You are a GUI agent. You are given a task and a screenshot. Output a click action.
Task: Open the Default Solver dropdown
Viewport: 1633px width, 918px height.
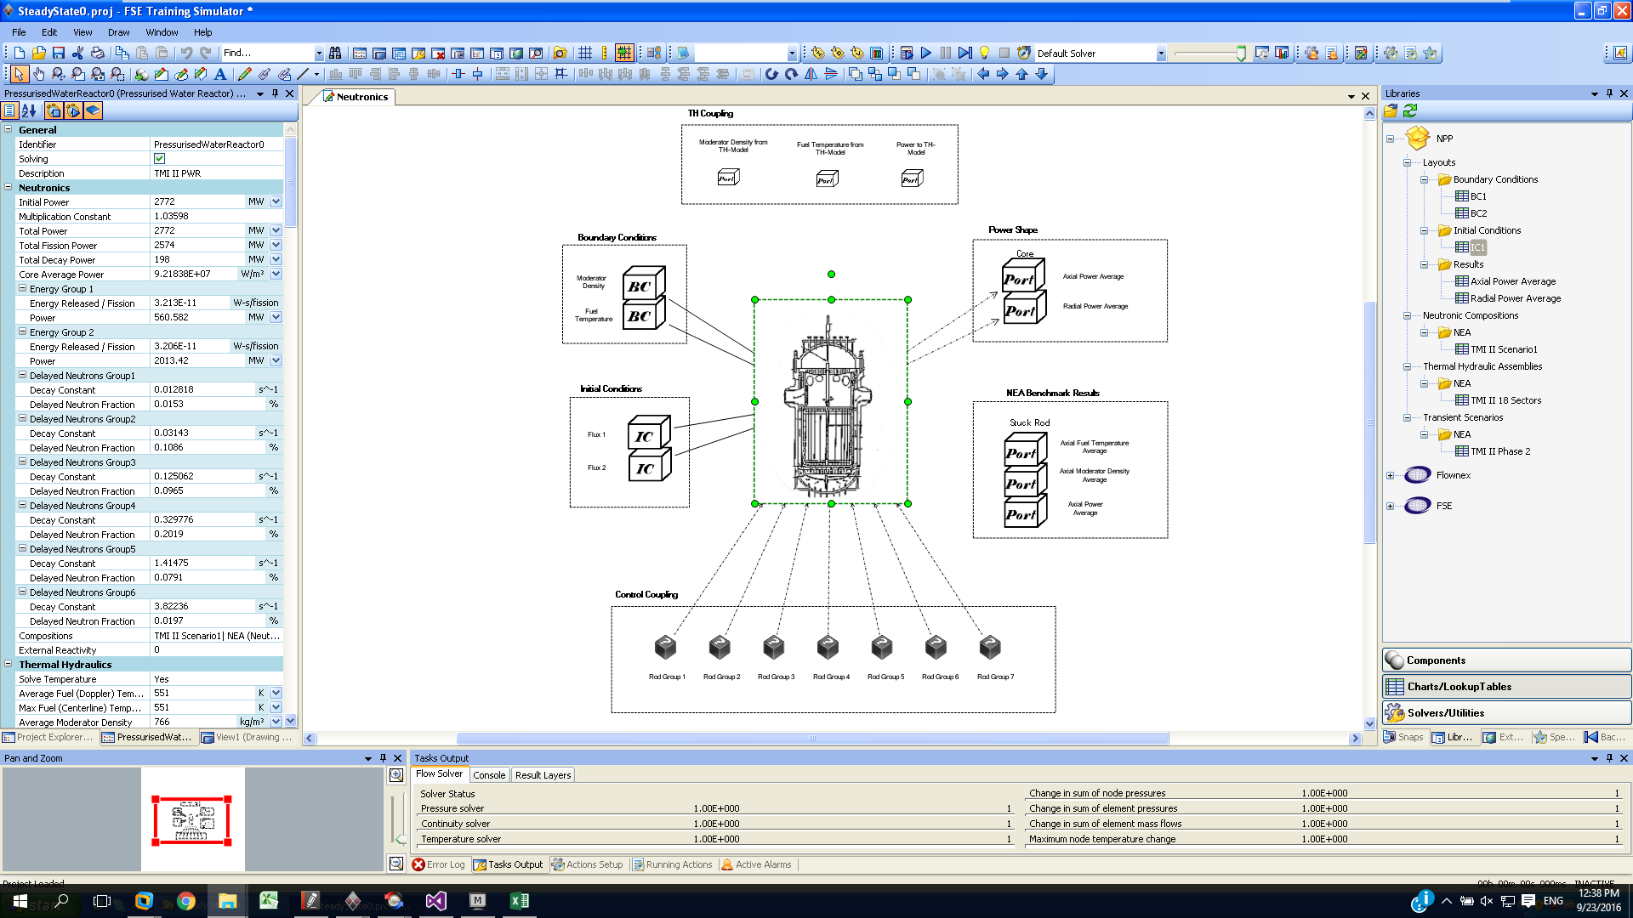[x=1160, y=54]
